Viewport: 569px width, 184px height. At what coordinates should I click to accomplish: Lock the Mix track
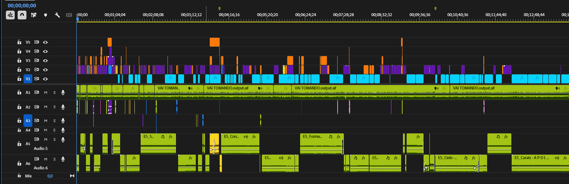19,175
